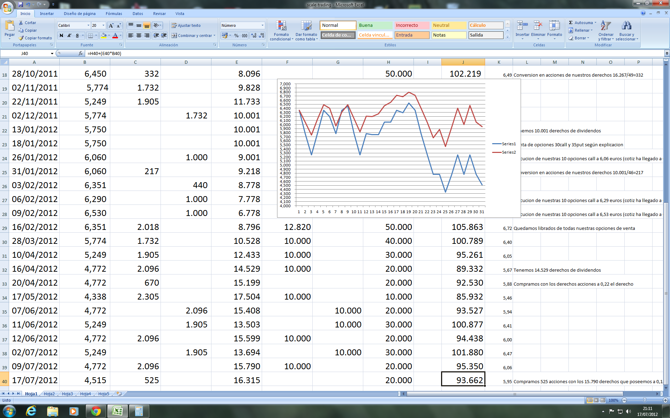Click the fill color bucket icon
670x418 pixels.
coord(104,36)
